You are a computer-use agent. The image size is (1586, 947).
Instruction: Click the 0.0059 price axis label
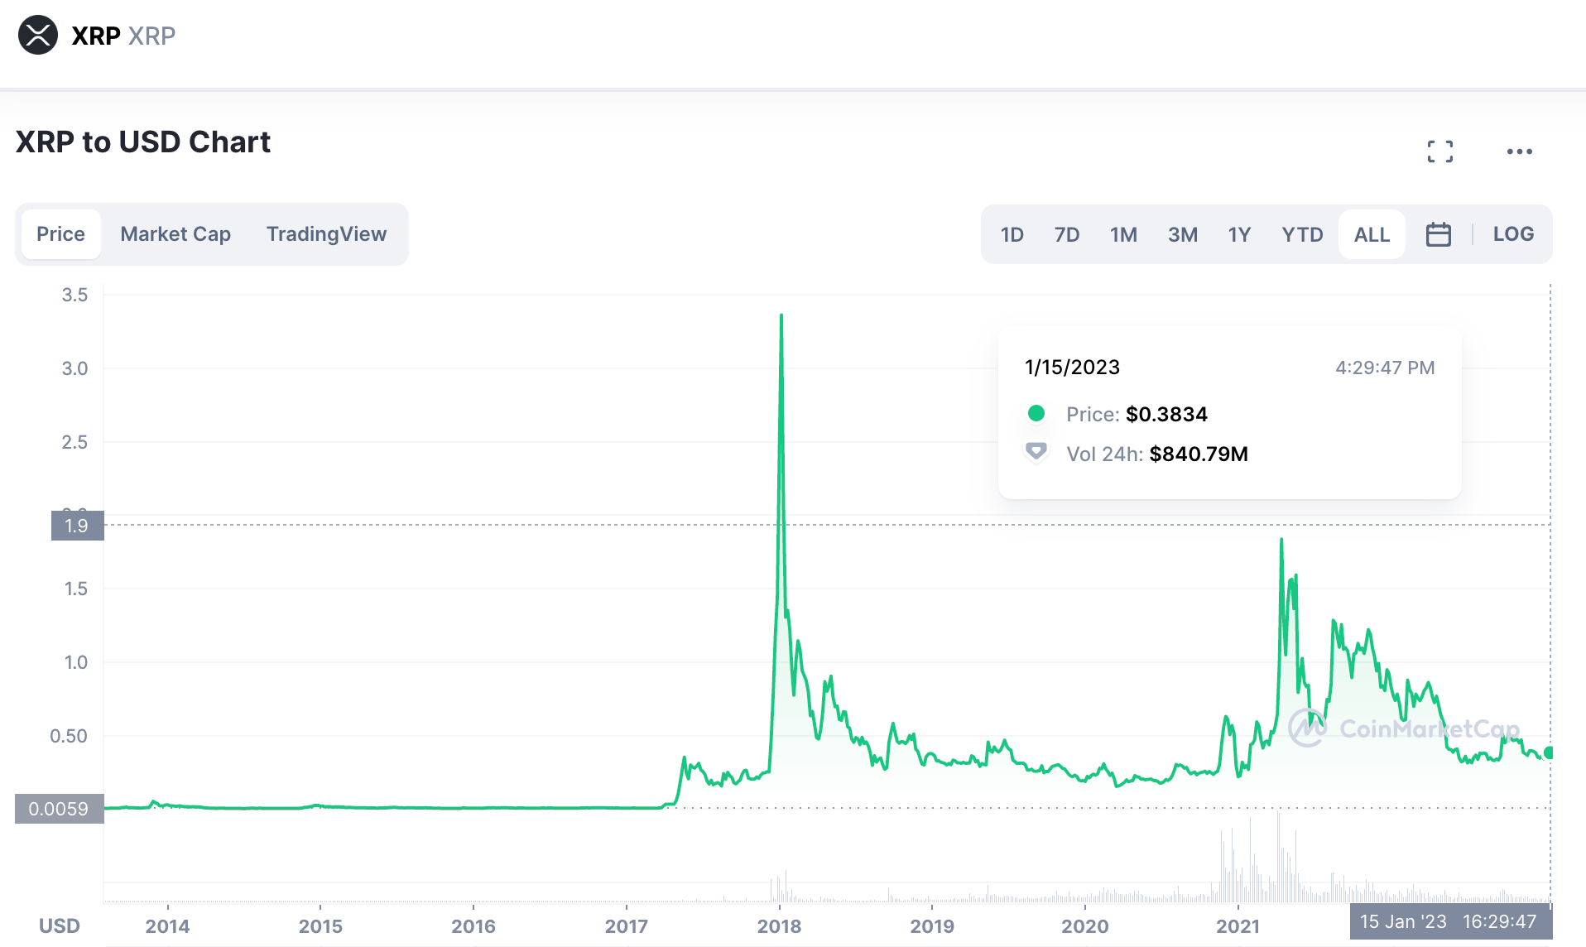[59, 809]
